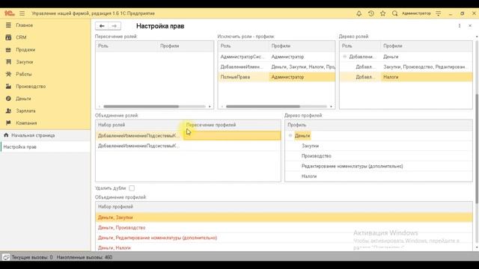Close the Настройка прав form tab

[470, 26]
